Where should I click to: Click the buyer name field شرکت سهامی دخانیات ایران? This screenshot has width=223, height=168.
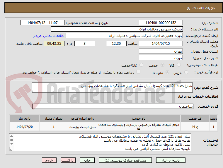[117, 29]
